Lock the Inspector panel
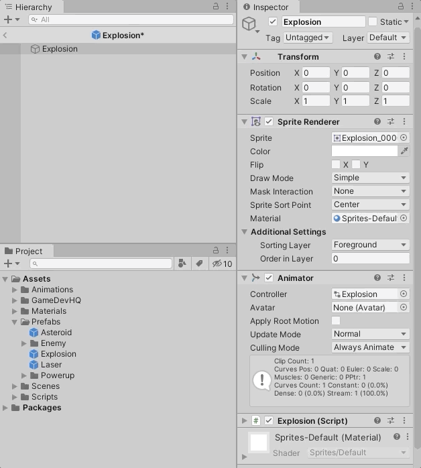 (401, 6)
